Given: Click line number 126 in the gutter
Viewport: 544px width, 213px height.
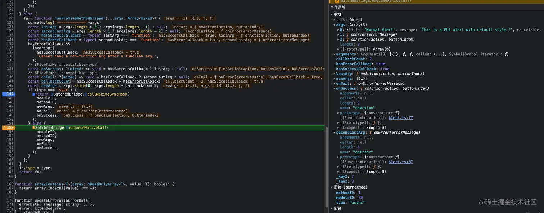Looking at the screenshot, I should pyautogui.click(x=10, y=18).
